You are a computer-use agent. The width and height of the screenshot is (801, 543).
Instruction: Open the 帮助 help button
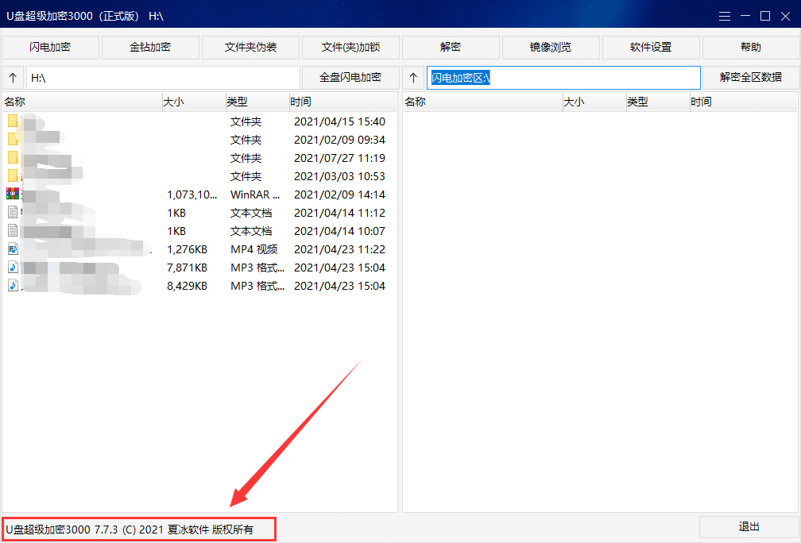click(751, 48)
